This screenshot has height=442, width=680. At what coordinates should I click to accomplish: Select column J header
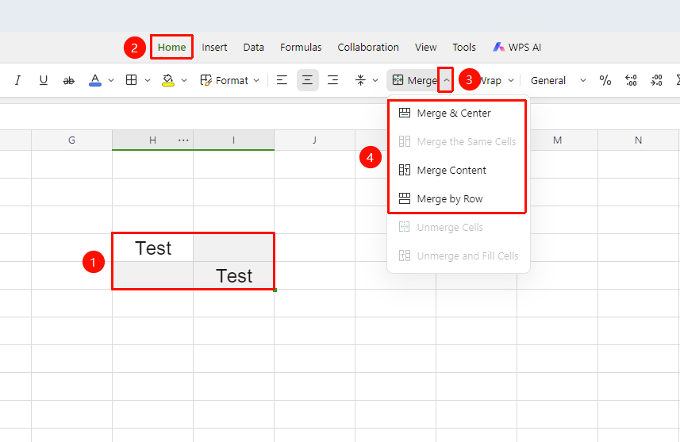[x=314, y=140]
